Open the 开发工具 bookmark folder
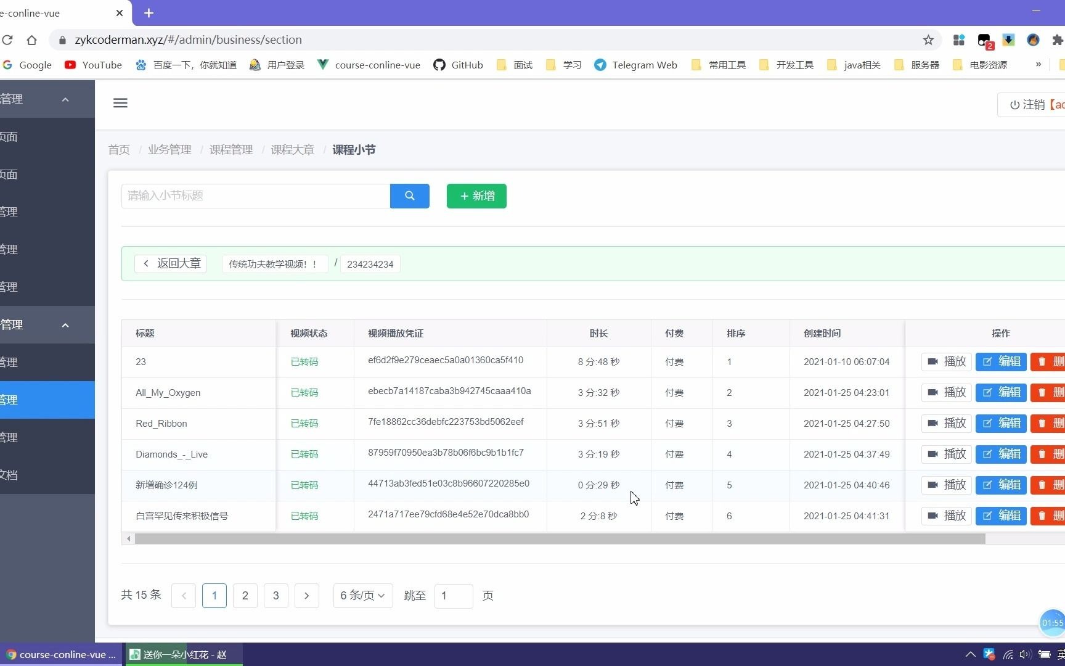 [786, 65]
